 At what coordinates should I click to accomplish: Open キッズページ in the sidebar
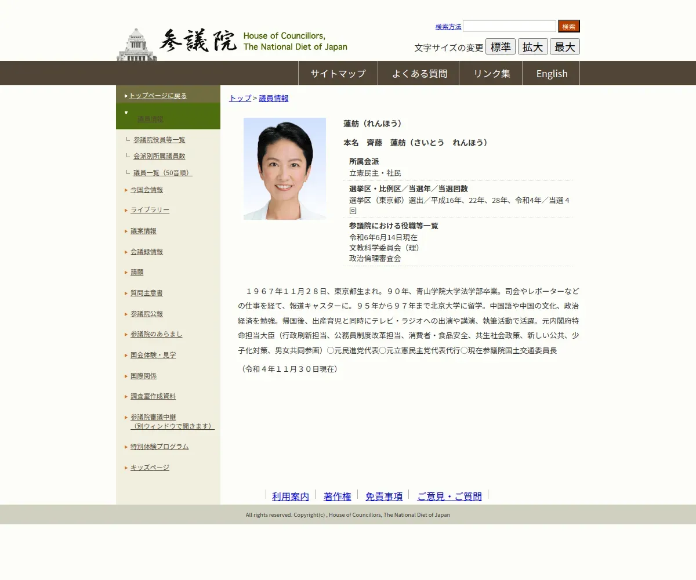click(150, 467)
